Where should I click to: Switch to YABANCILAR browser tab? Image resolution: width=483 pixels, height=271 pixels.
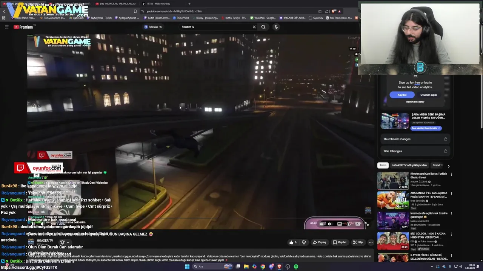[116, 4]
